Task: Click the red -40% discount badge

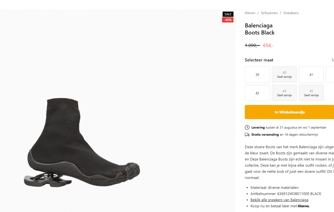Action: pos(228,20)
